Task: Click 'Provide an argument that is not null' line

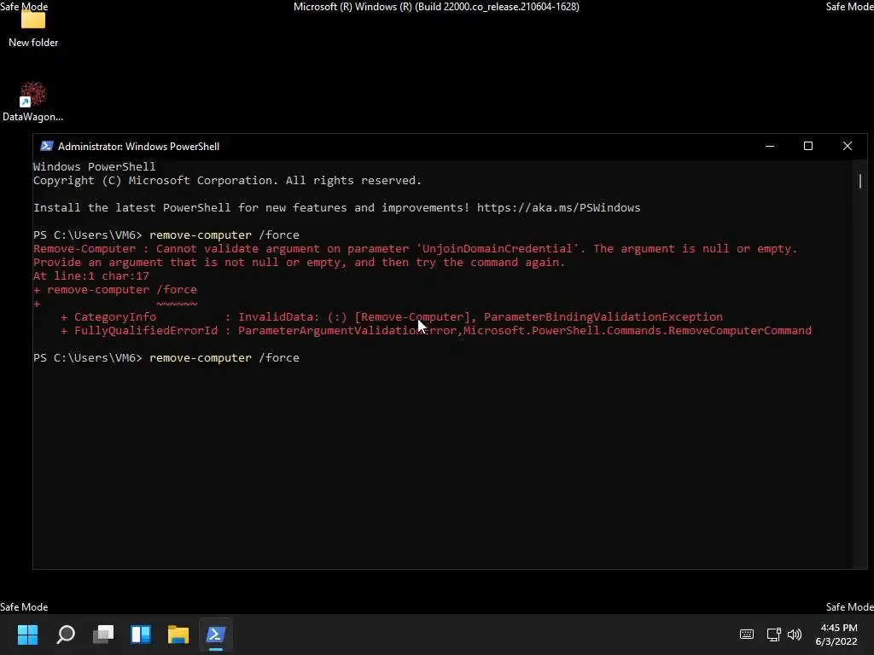Action: tap(300, 263)
